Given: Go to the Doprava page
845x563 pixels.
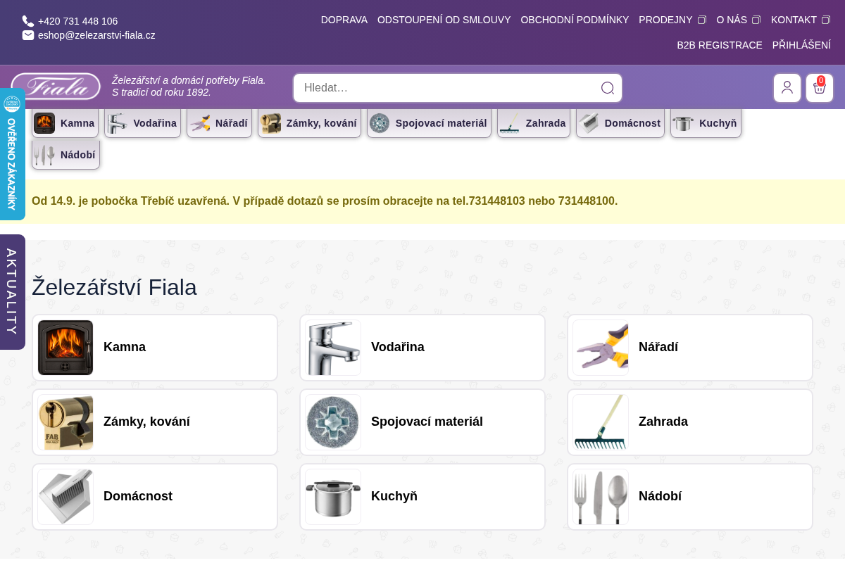Looking at the screenshot, I should [344, 20].
